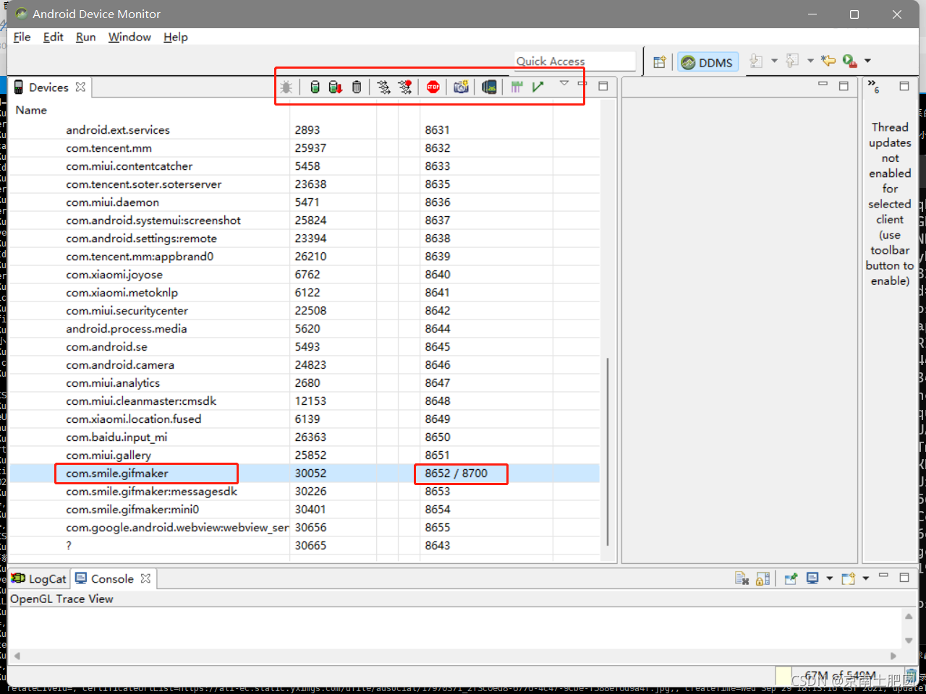The width and height of the screenshot is (926, 694).
Task: Open dropdown arrow beside first icon after DDMS
Action: click(774, 61)
